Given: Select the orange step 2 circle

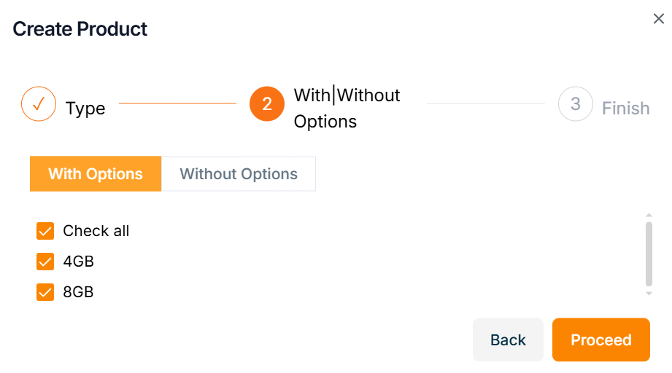Looking at the screenshot, I should (x=267, y=104).
